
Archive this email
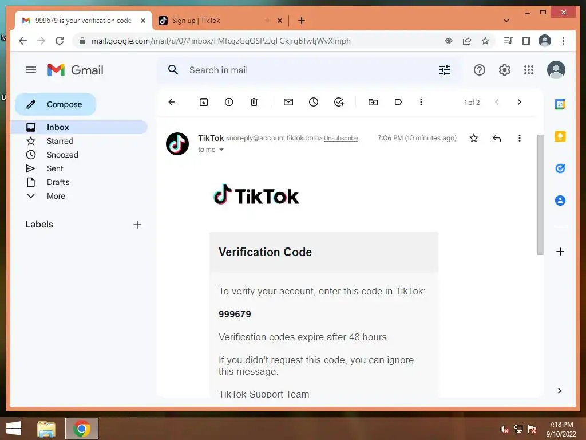pyautogui.click(x=204, y=102)
